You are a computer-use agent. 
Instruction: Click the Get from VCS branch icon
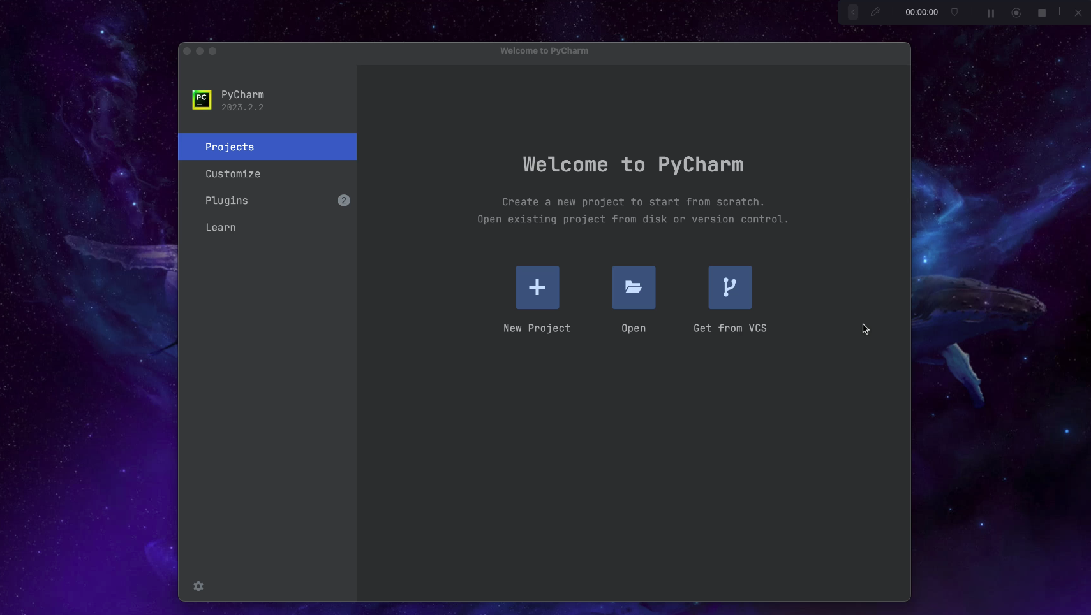click(x=730, y=287)
